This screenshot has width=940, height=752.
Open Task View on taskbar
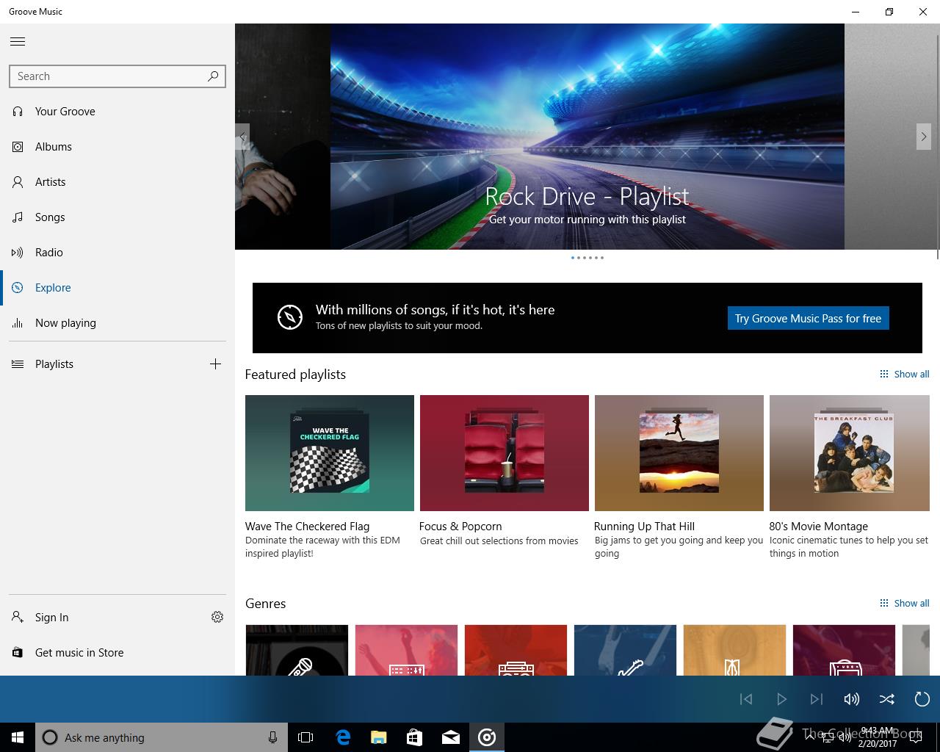point(305,737)
